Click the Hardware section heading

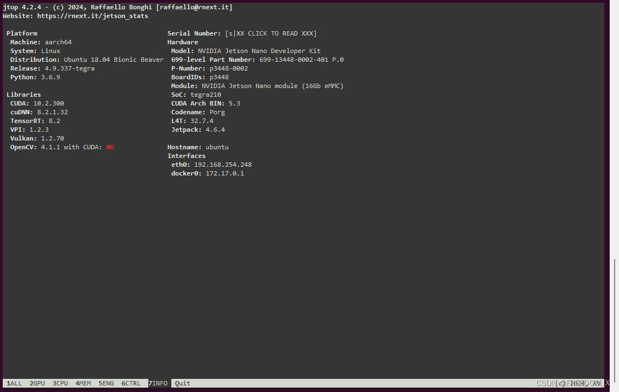click(x=183, y=42)
